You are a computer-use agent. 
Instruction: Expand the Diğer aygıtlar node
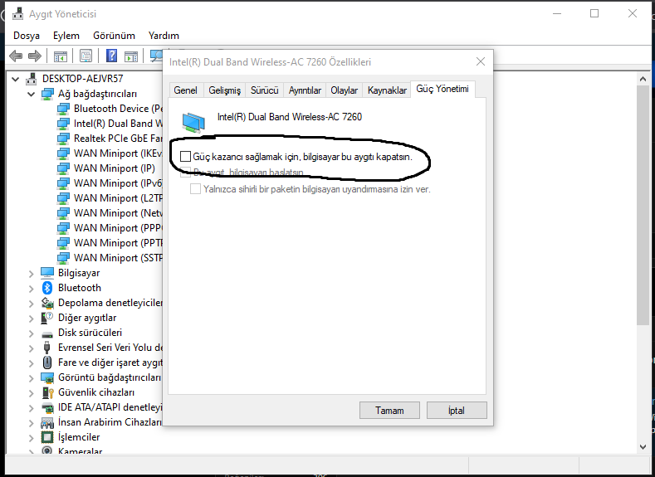tap(32, 319)
